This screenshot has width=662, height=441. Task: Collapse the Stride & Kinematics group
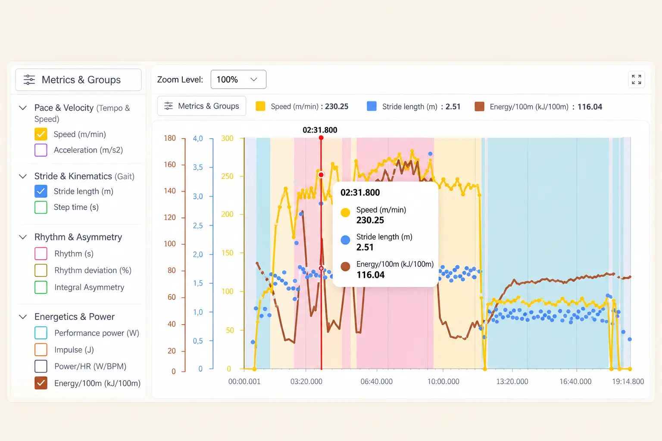pos(23,176)
